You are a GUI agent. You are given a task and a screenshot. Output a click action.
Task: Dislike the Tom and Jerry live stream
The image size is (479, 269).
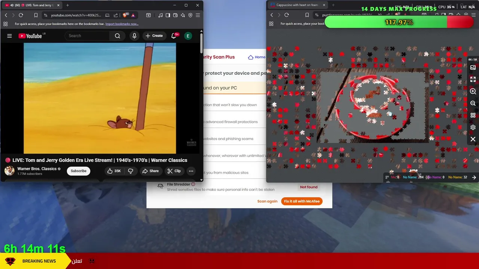[131, 171]
